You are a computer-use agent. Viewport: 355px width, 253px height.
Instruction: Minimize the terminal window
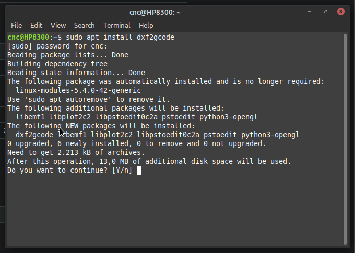click(x=310, y=11)
